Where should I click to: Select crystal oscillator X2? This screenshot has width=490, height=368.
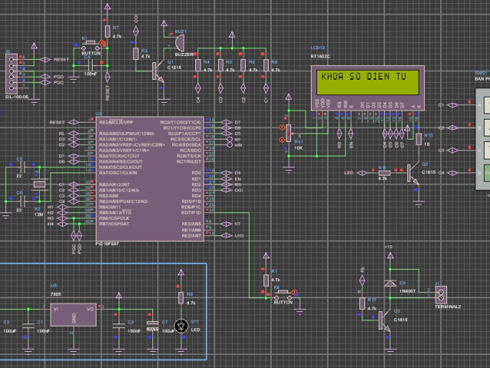[x=40, y=185]
